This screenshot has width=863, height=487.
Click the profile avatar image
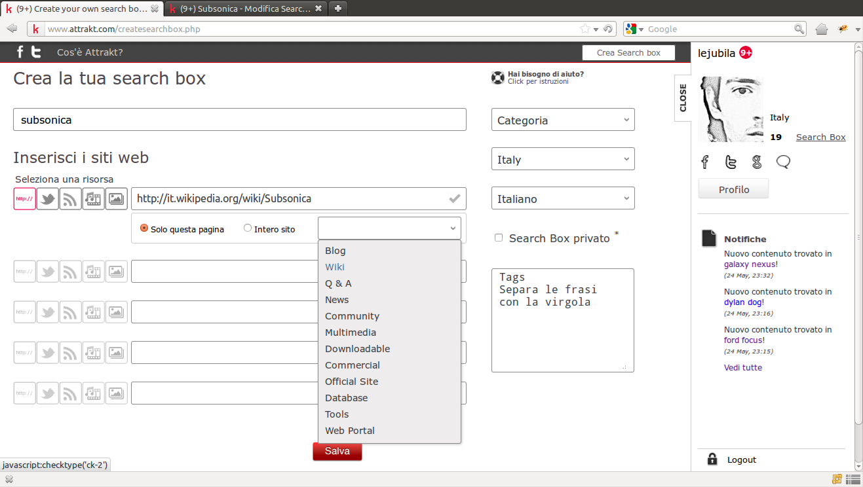coord(731,109)
